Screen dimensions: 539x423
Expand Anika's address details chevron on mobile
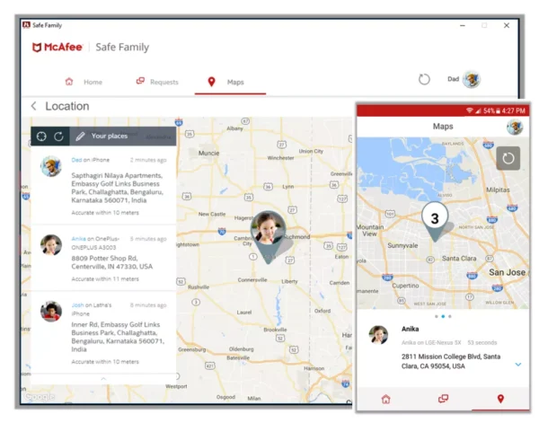[518, 364]
